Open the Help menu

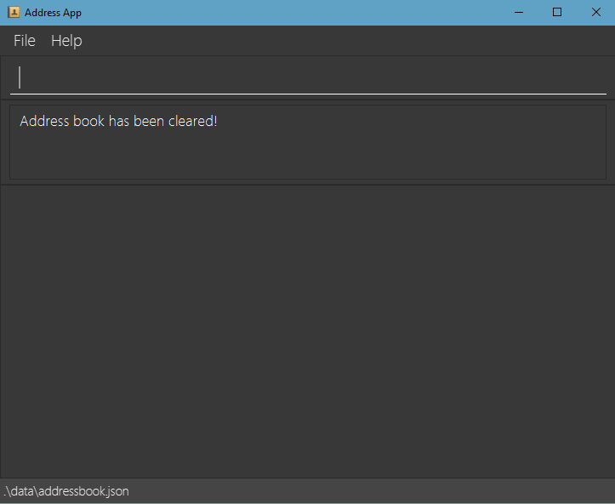(x=66, y=40)
